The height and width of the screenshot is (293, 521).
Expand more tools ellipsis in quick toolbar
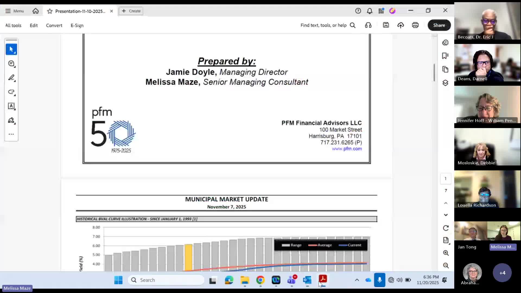pyautogui.click(x=11, y=134)
